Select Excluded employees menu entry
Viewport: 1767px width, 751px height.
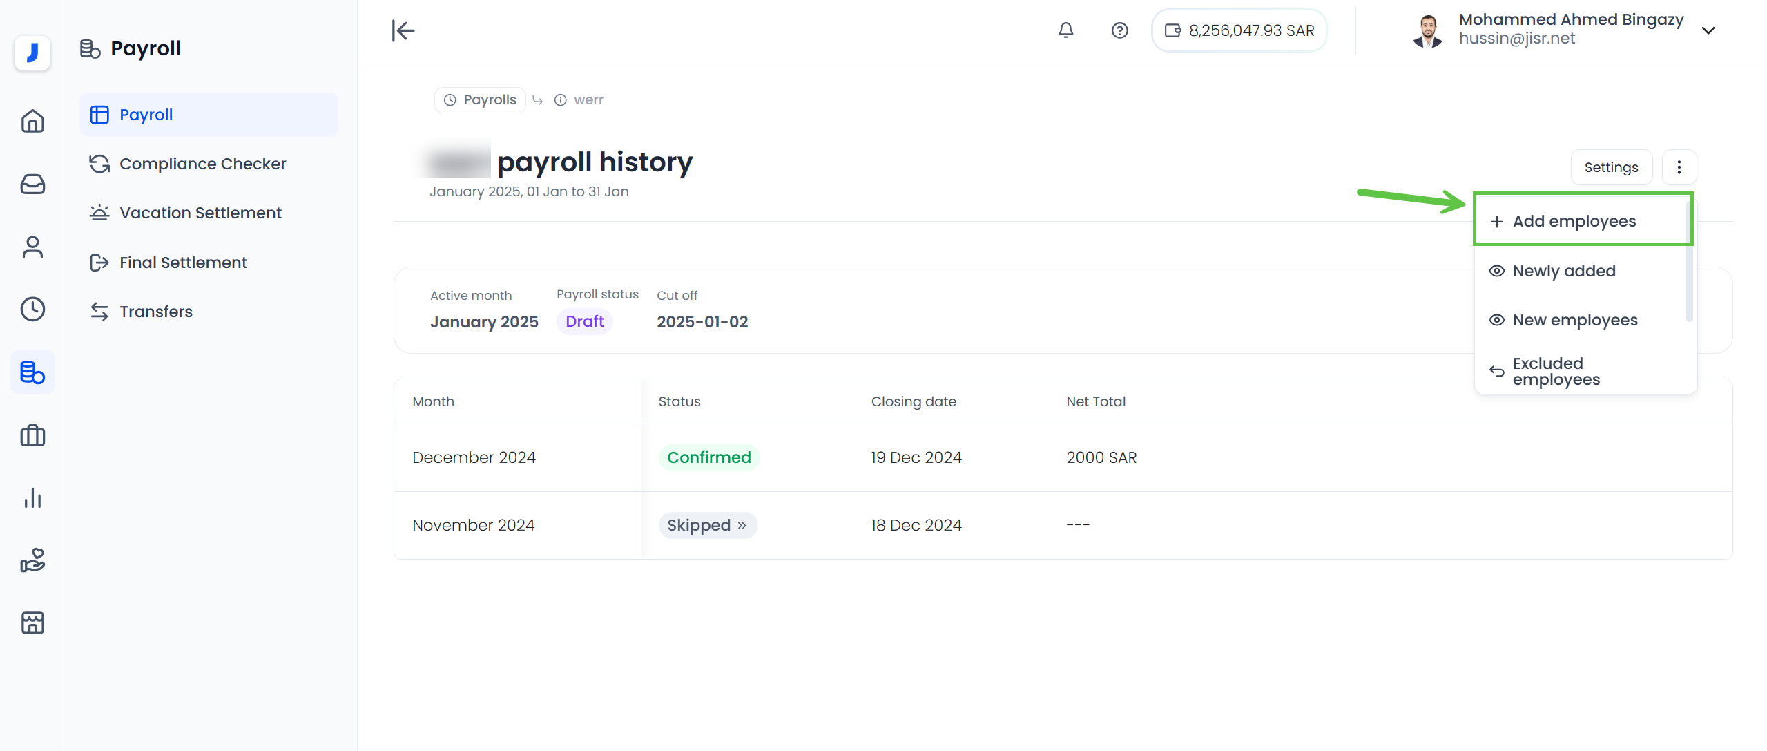click(x=1556, y=371)
